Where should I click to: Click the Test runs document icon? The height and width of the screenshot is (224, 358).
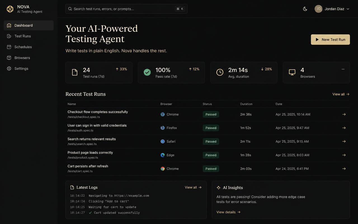tap(75, 73)
